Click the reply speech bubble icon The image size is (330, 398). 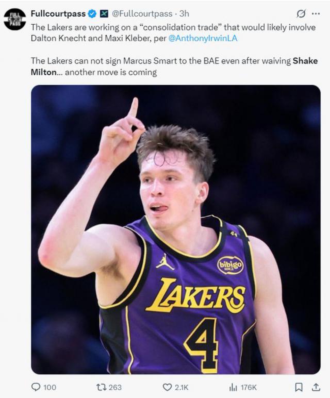pos(36,387)
